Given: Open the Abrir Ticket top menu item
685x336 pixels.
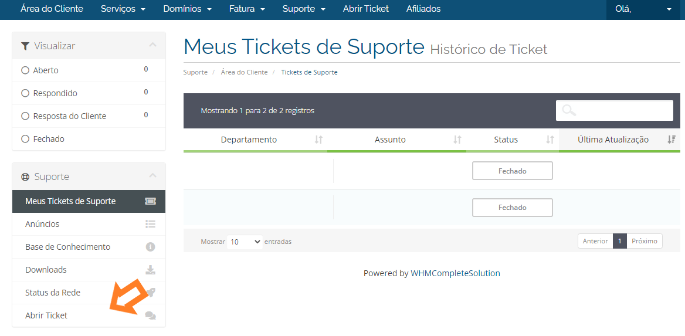Looking at the screenshot, I should [x=365, y=9].
